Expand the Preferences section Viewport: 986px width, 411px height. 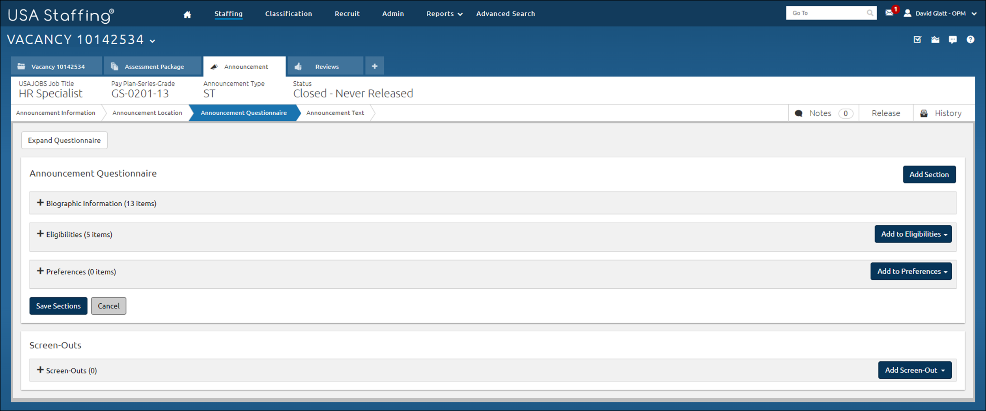click(40, 271)
